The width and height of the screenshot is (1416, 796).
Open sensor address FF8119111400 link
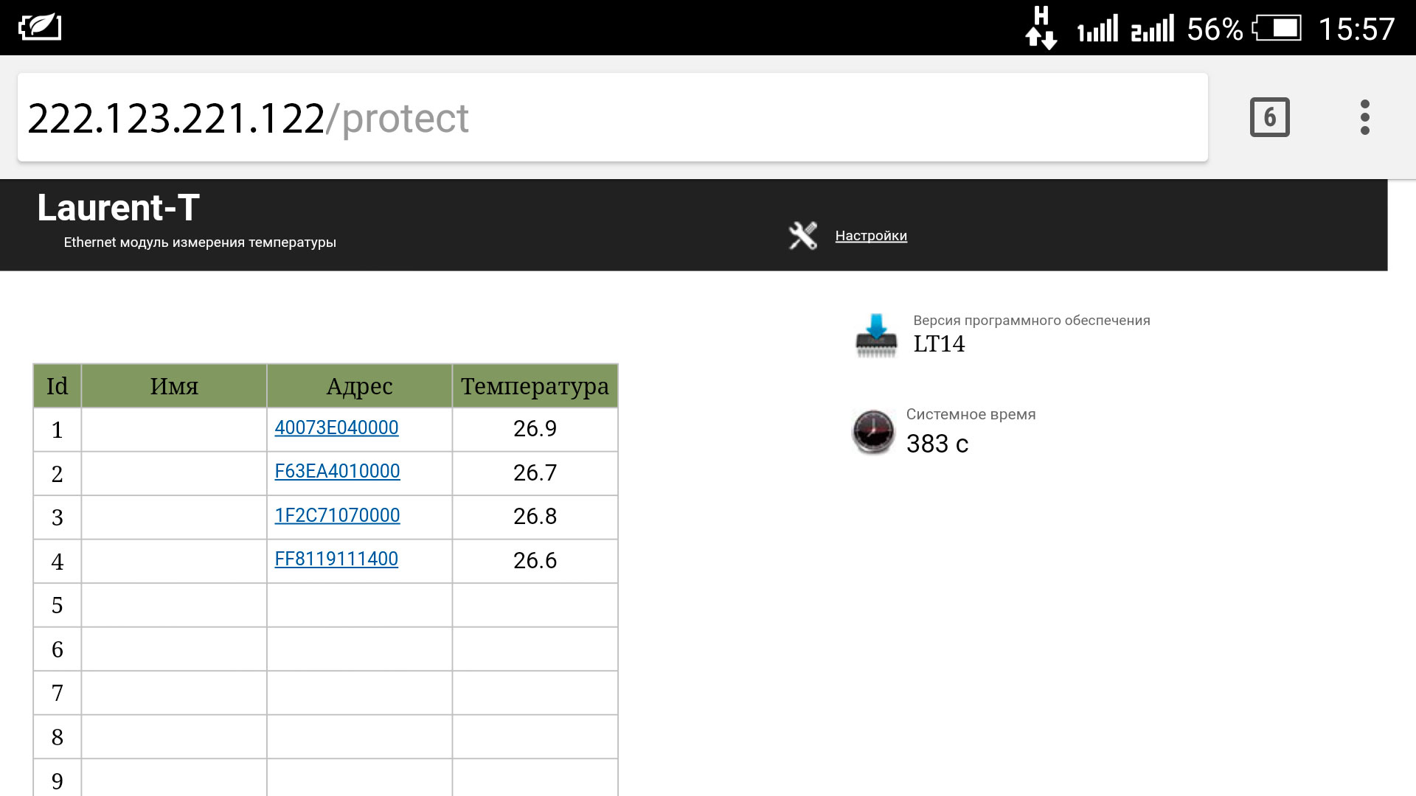tap(336, 559)
